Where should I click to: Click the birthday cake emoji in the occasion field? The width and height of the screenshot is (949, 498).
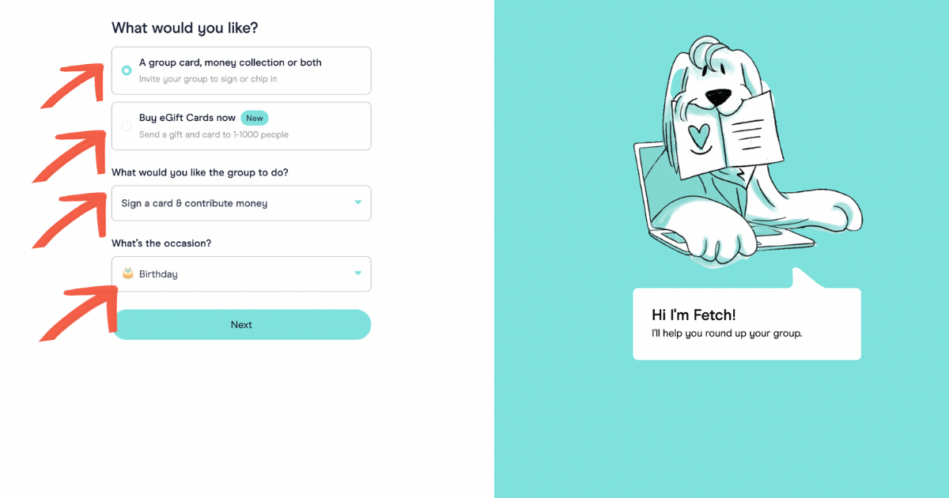(x=129, y=274)
